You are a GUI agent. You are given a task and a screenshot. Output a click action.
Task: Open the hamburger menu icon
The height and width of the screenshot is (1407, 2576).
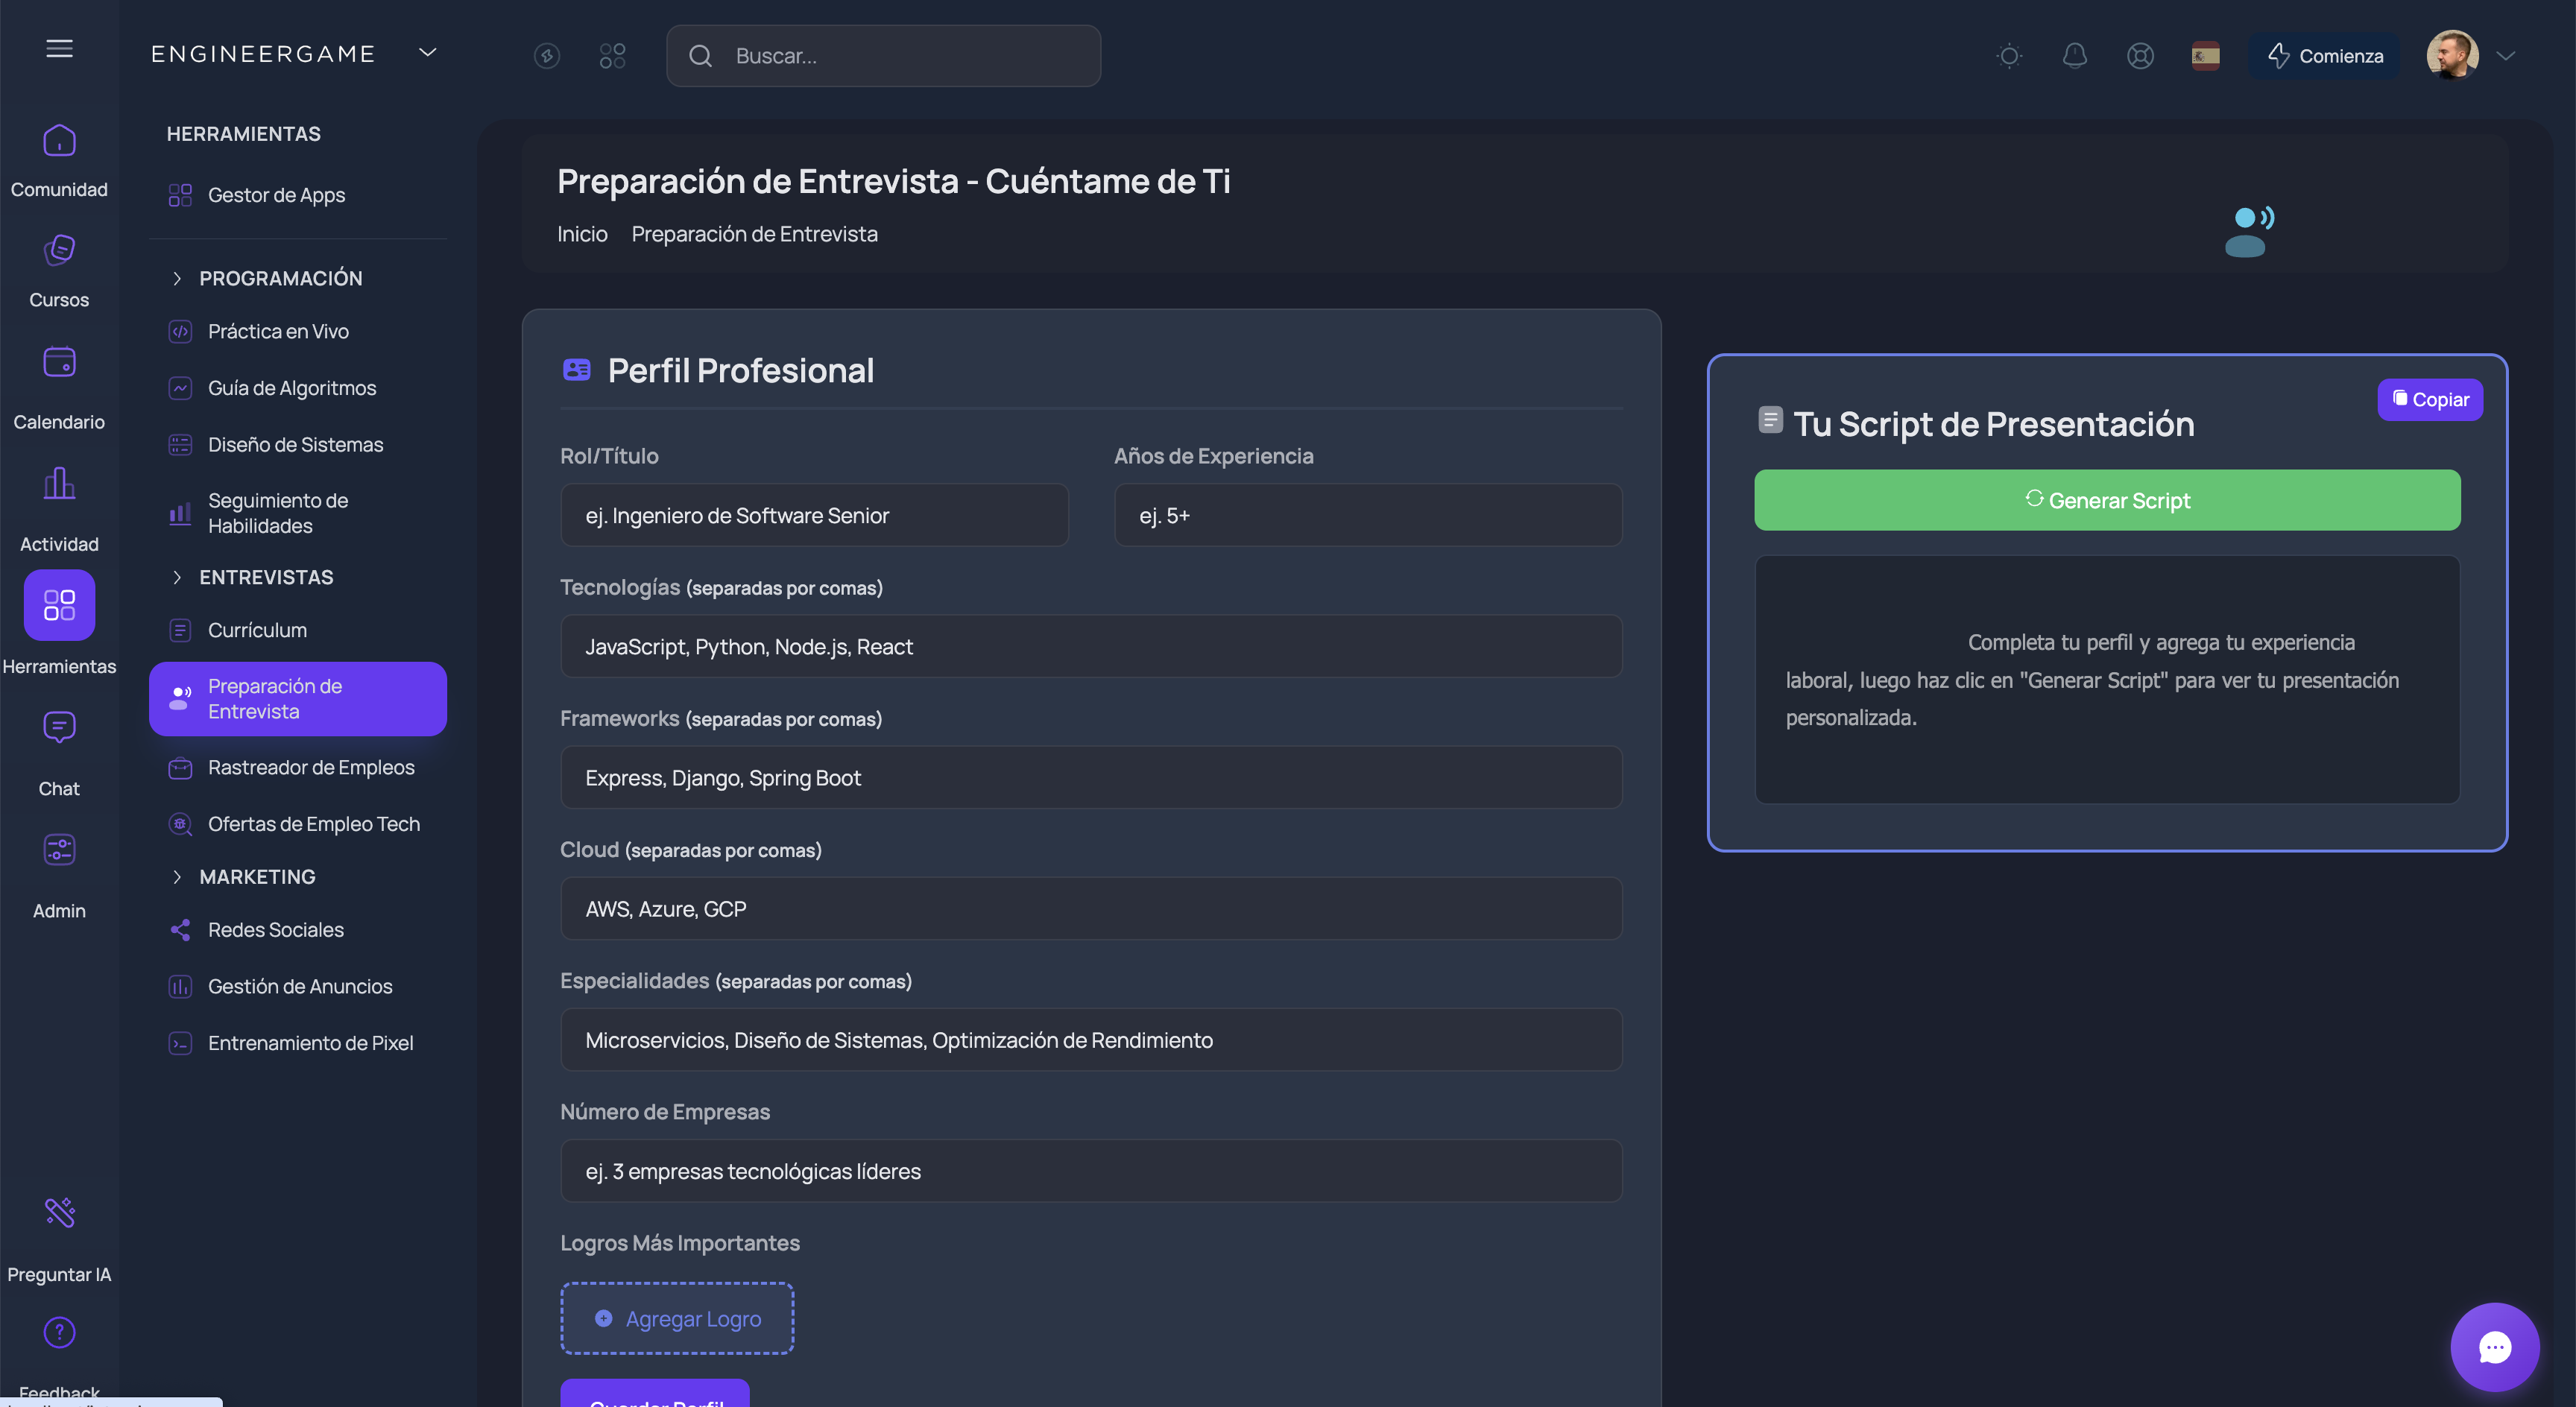(x=59, y=48)
